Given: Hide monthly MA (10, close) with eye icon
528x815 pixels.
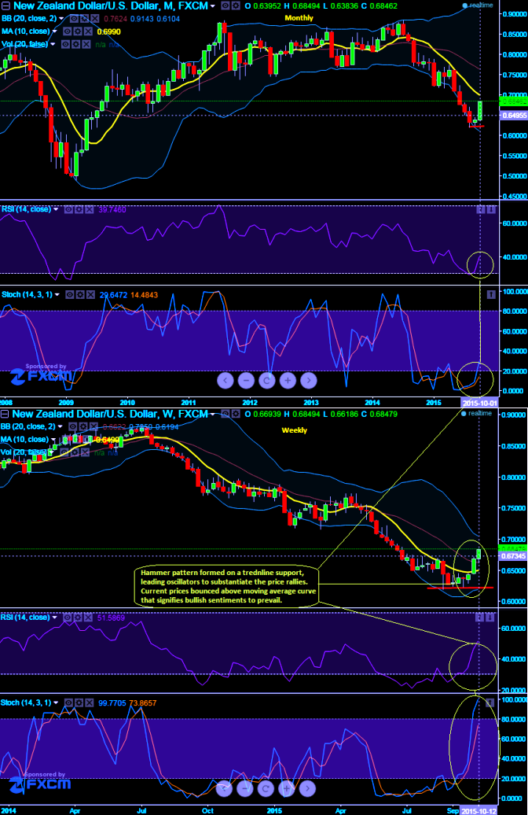Looking at the screenshot, I should 67,31.
